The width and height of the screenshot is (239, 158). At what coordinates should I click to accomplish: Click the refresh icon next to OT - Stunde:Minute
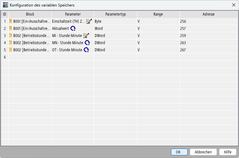(86, 50)
